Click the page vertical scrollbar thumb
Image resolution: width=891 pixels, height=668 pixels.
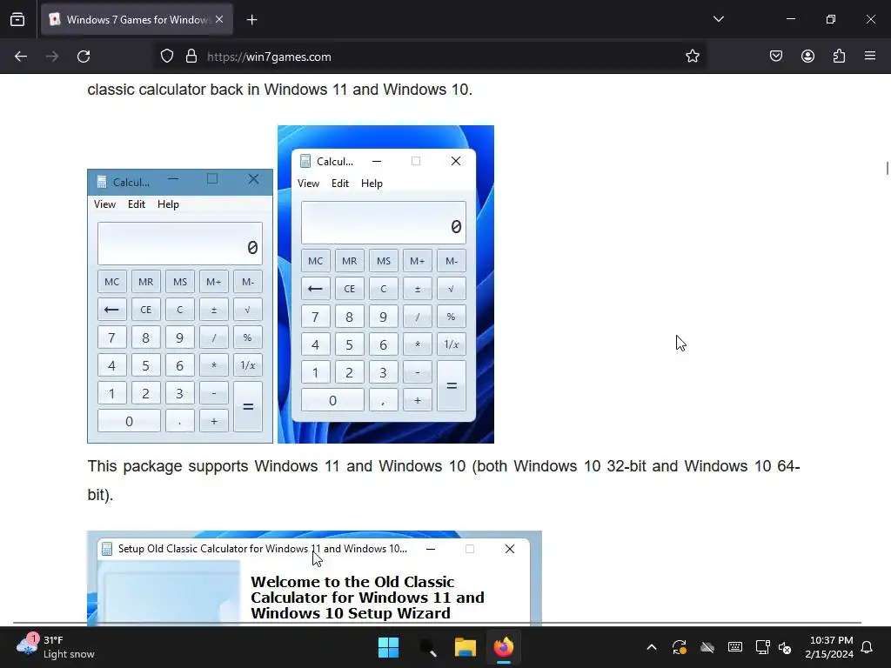pyautogui.click(x=887, y=169)
